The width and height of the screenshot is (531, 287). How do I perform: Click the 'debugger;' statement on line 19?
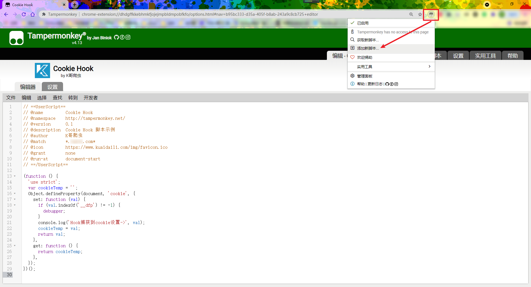(54, 211)
